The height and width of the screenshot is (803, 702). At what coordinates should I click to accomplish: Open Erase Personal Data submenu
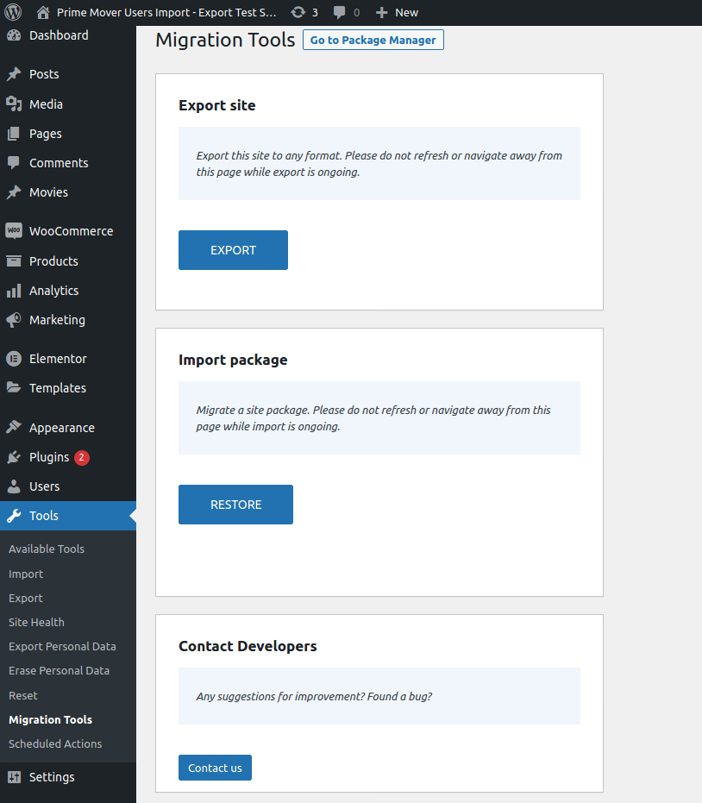coord(59,670)
